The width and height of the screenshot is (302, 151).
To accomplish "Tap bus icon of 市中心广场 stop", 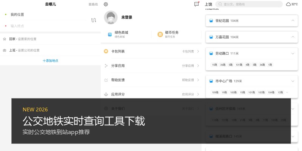I will click(211, 81).
